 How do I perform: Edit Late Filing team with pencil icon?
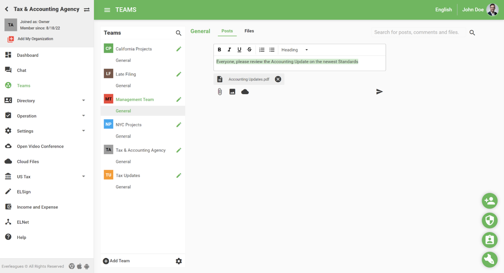tap(179, 74)
